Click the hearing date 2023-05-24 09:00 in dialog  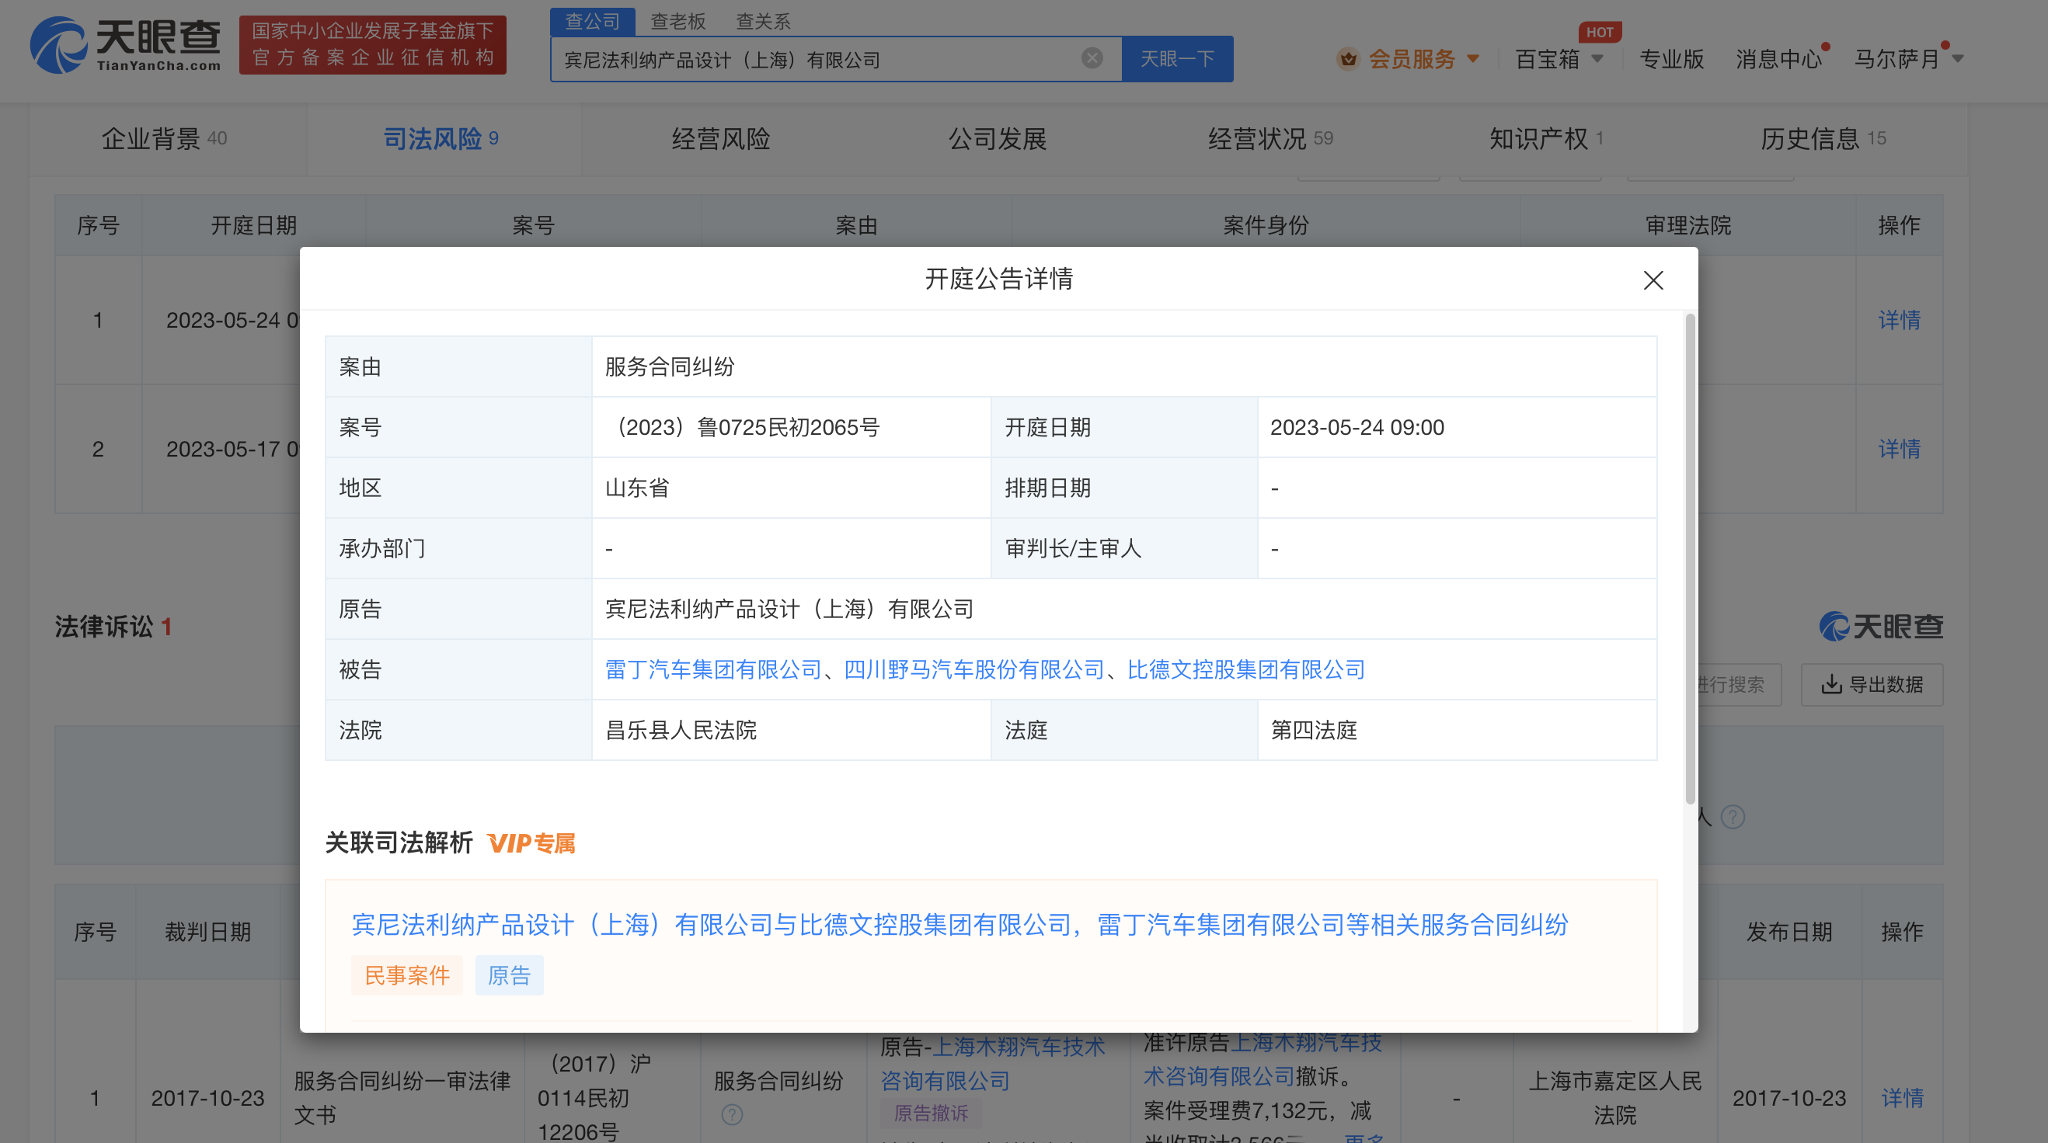1357,428
